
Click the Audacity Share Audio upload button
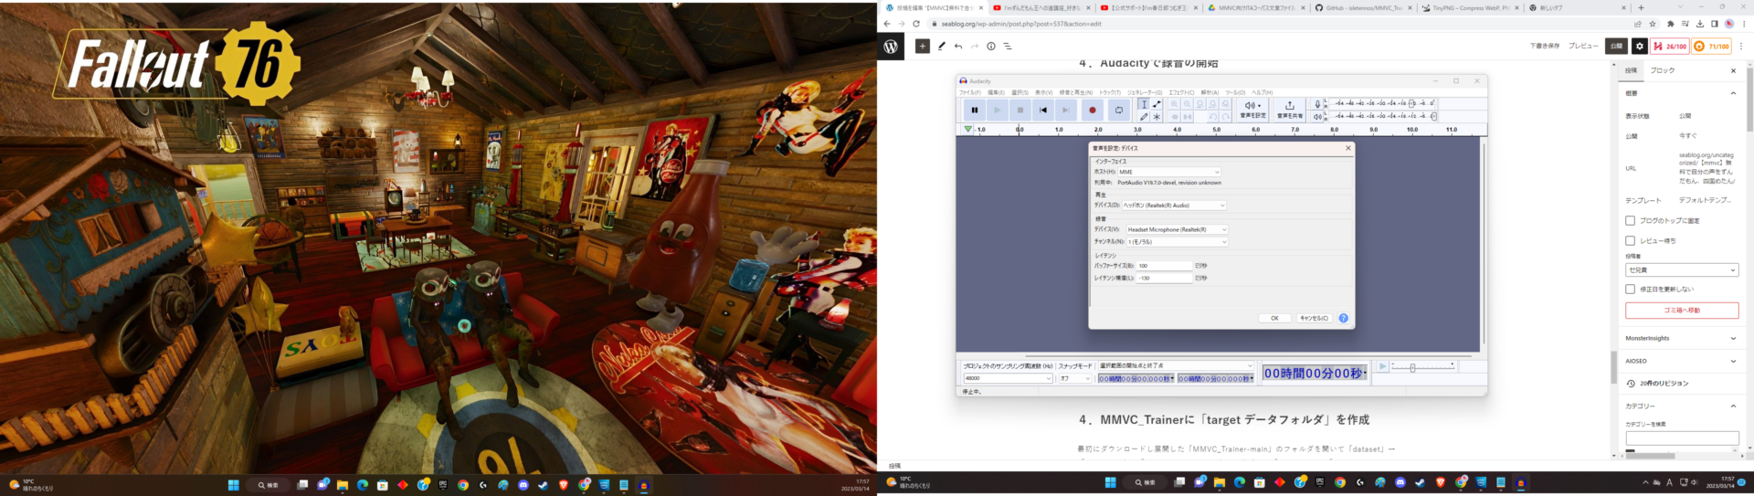click(1290, 110)
